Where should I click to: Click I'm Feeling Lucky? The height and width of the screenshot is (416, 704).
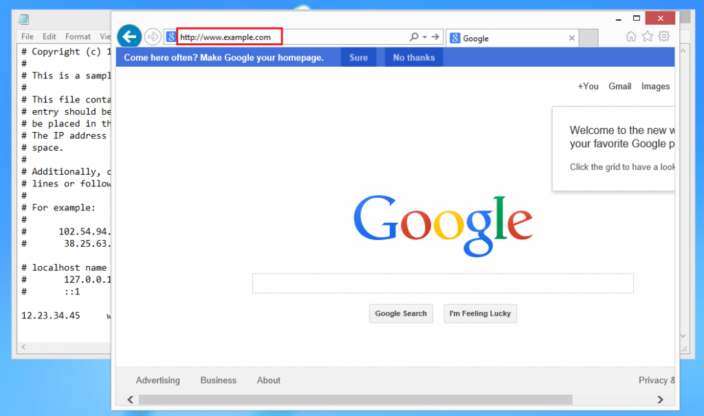[x=480, y=314]
